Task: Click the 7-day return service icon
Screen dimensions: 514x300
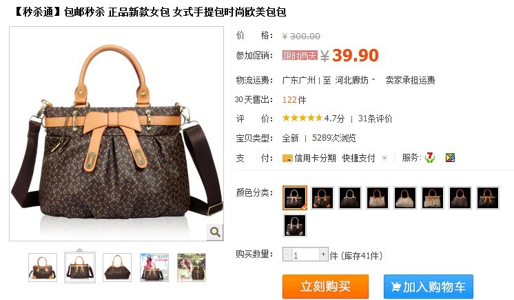Action: pos(429,158)
